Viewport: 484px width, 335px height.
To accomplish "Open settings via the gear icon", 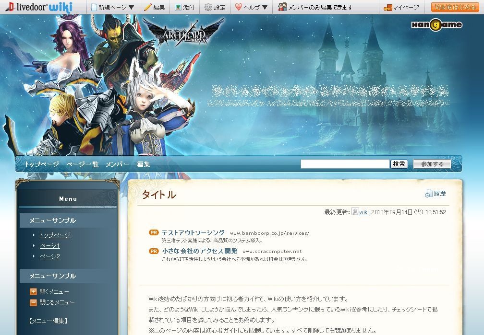I will (208, 7).
